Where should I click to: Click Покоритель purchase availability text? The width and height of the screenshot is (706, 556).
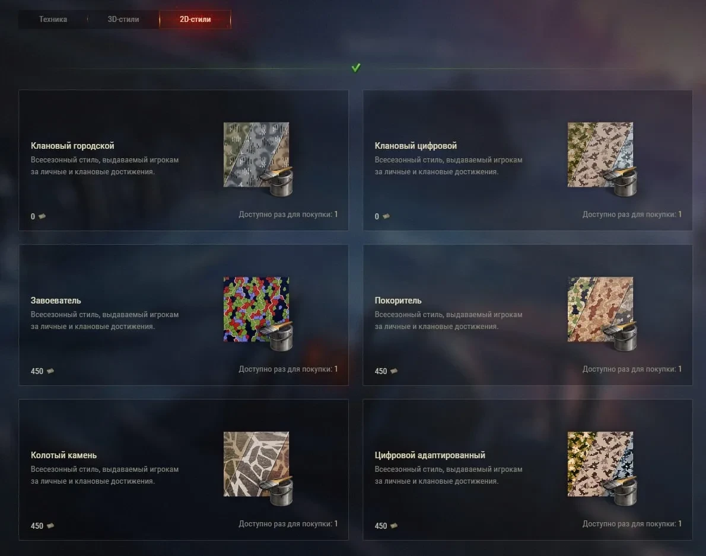tap(632, 369)
